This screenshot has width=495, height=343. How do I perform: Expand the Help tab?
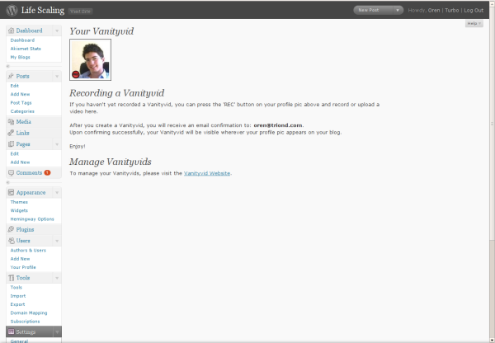474,23
